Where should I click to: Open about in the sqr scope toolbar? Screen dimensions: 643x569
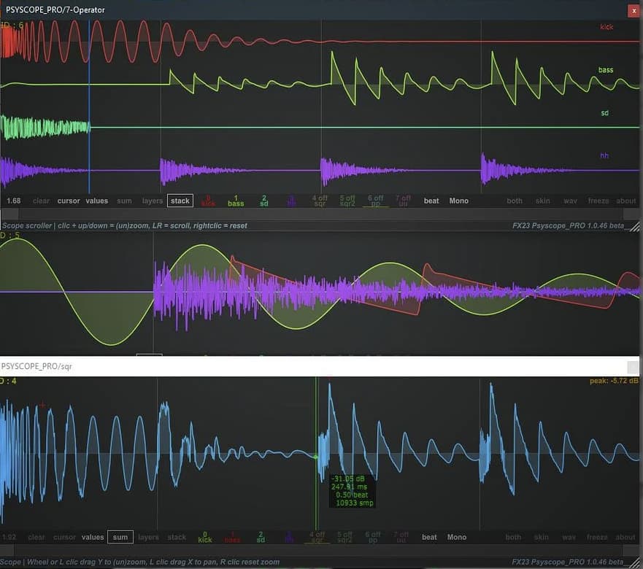click(625, 538)
